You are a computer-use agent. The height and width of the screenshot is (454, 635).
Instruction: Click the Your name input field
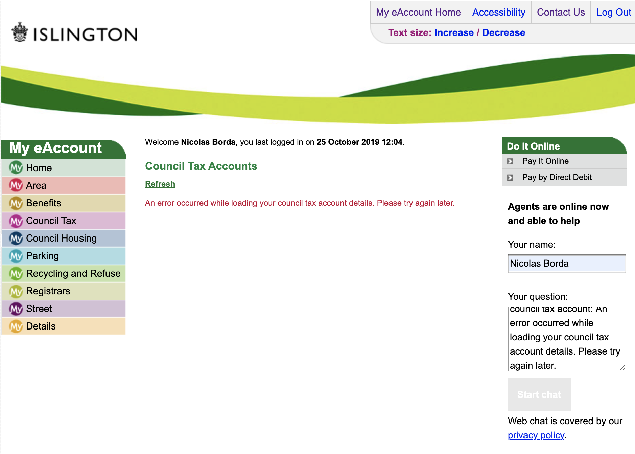(x=567, y=263)
